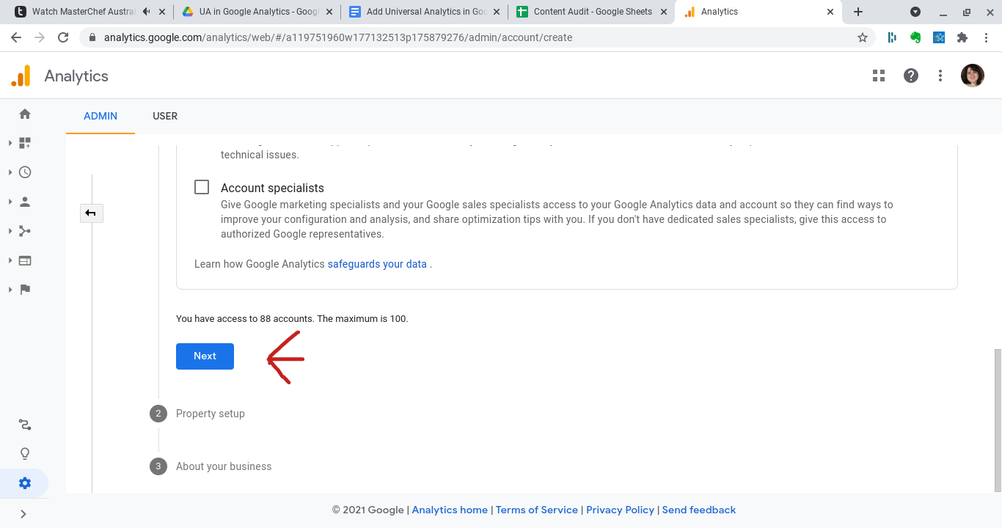Open the Help question mark icon
The height and width of the screenshot is (528, 1002).
coord(911,76)
